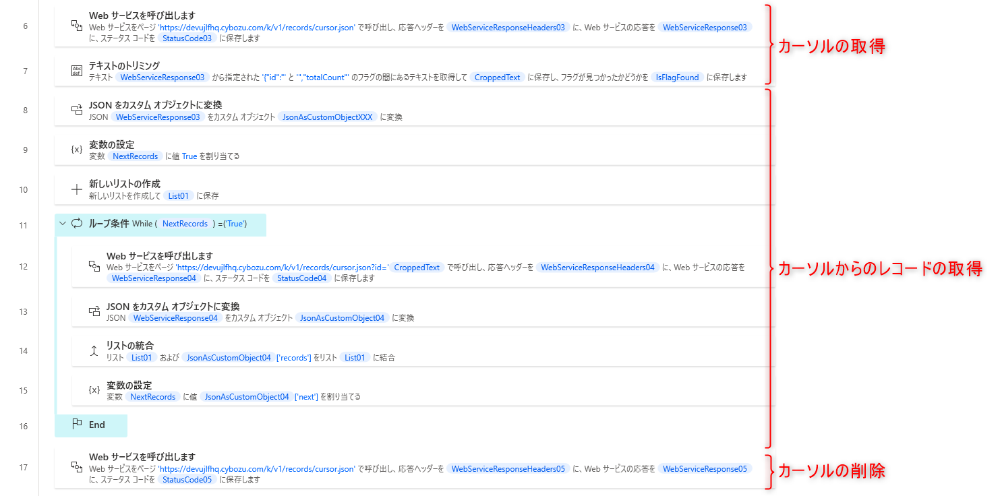Select the JsonAsCustomObject04 chip in step 15
Viewport: 1000px width, 496px height.
pyautogui.click(x=246, y=397)
